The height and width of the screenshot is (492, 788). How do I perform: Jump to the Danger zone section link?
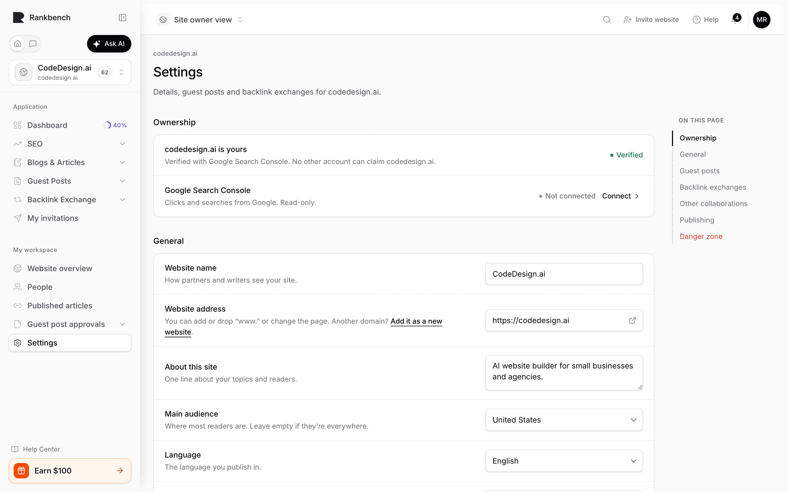coord(701,237)
